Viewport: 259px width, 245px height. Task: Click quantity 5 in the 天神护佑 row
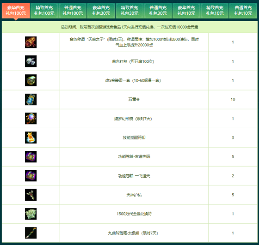tap(233, 195)
